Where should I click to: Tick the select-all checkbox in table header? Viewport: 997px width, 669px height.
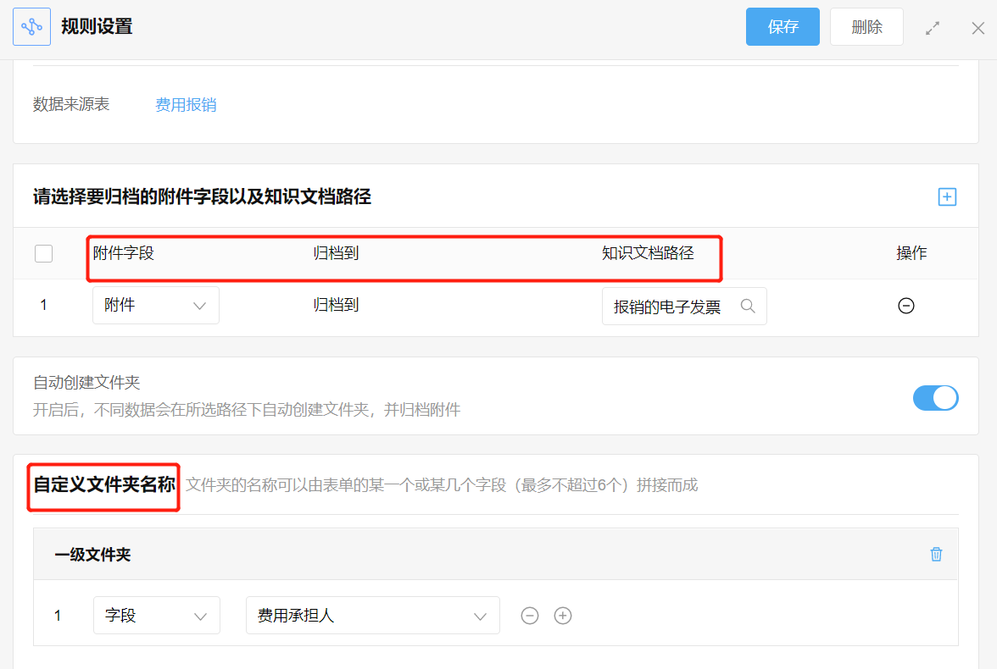pyautogui.click(x=44, y=253)
